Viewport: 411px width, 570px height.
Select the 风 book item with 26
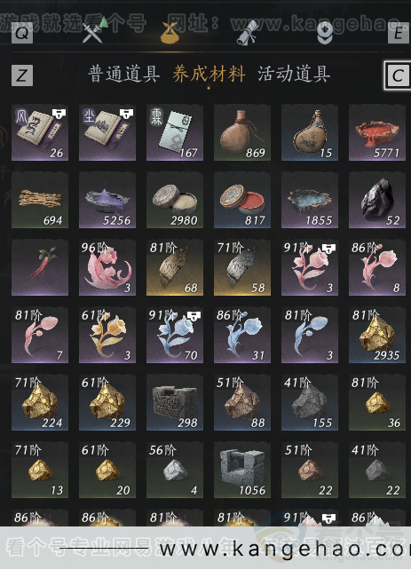(40, 132)
